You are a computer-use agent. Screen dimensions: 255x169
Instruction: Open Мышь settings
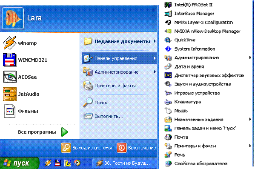coord(176,111)
